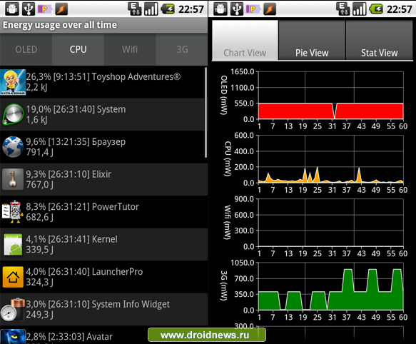Select the Браузер globe icon
The image size is (416, 344).
pyautogui.click(x=13, y=147)
